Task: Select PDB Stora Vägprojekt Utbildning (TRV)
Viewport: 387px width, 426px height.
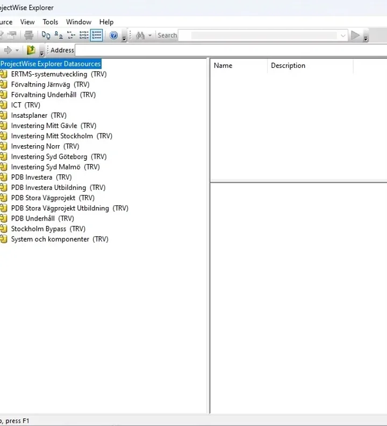Action: coord(69,208)
